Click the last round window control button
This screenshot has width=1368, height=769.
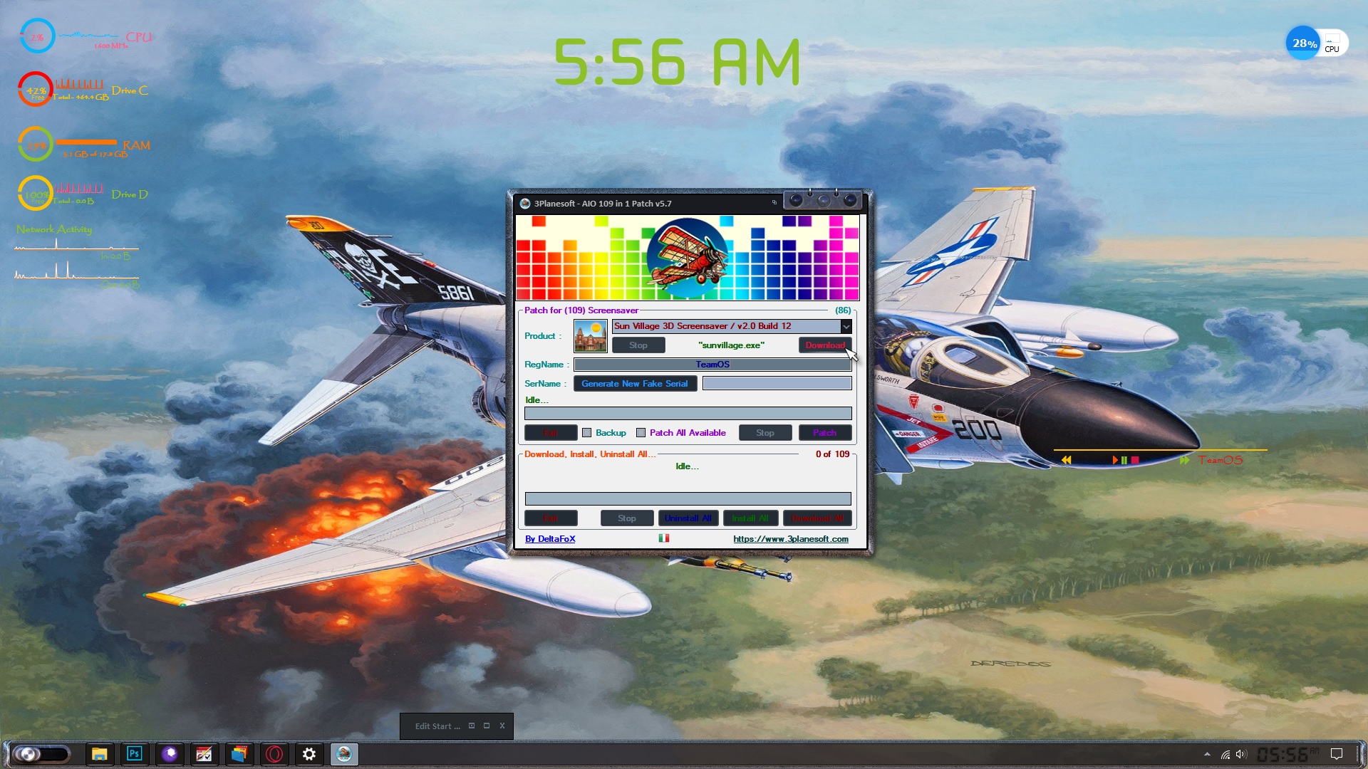850,200
